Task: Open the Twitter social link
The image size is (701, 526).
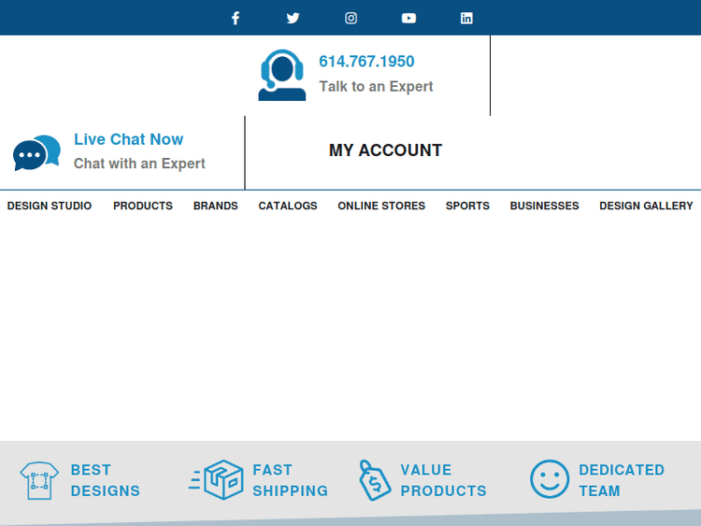Action: [x=293, y=18]
